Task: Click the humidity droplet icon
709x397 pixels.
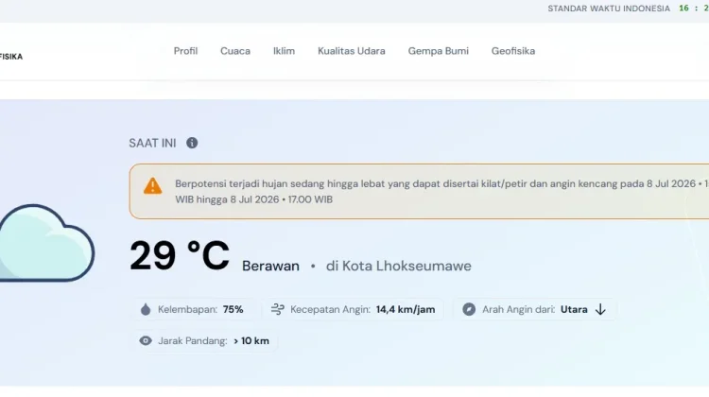Action: coord(146,309)
